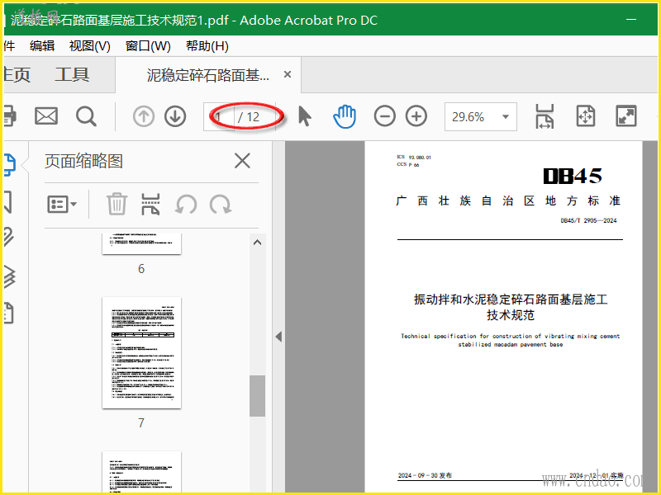Screen dimensions: 661x495
Task: Collapse navigation pane with side arrow
Action: coord(278,337)
